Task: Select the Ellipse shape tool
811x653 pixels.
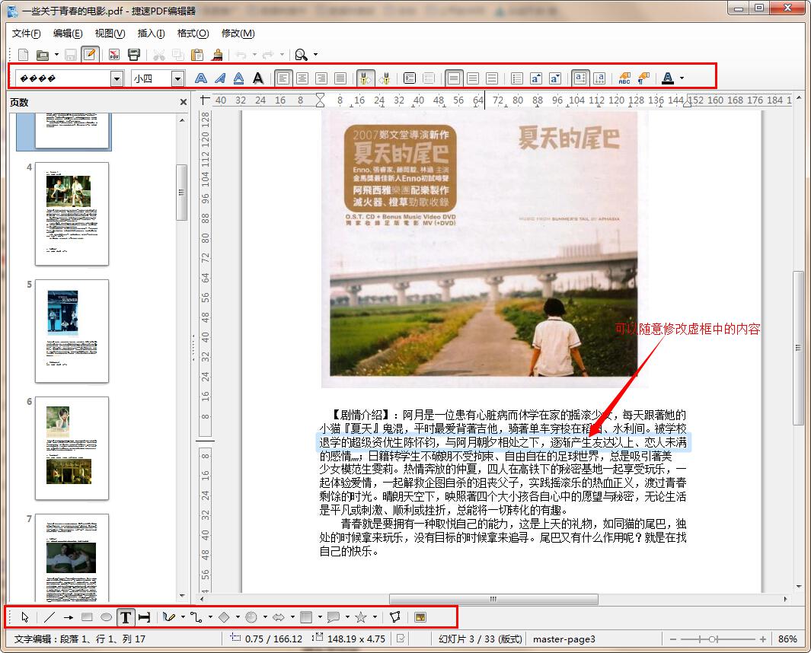Action: pos(106,617)
